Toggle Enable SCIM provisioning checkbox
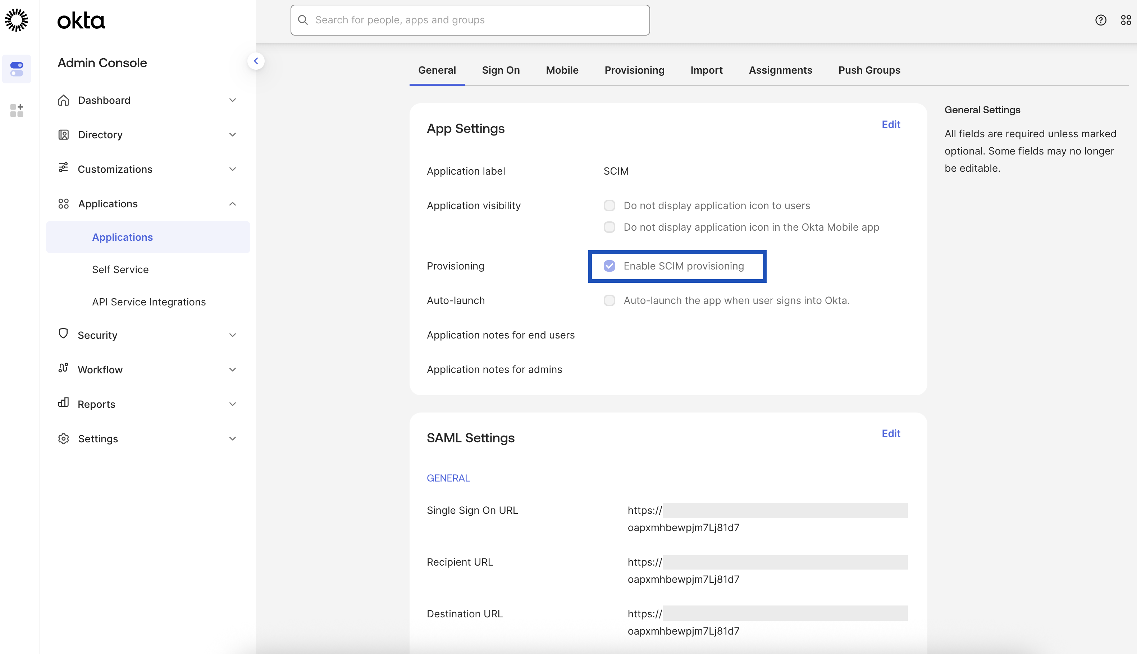 click(x=609, y=266)
